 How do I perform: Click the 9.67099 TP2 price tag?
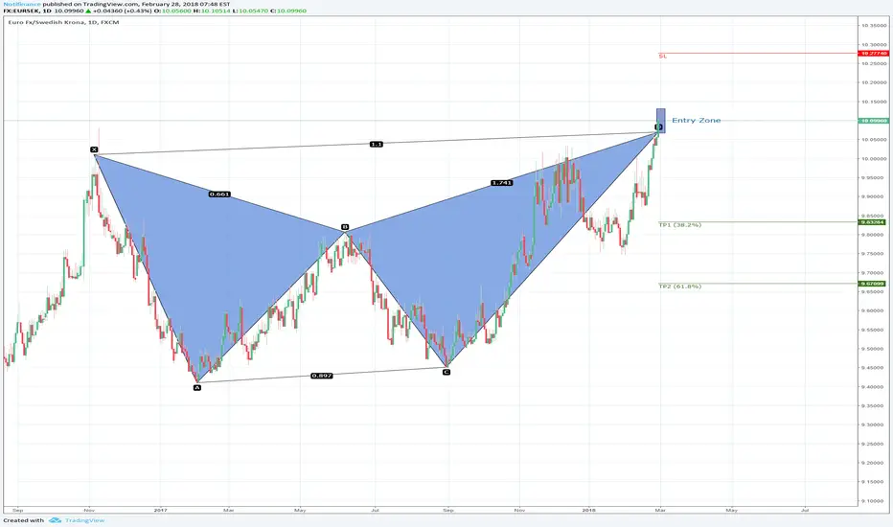pos(873,284)
